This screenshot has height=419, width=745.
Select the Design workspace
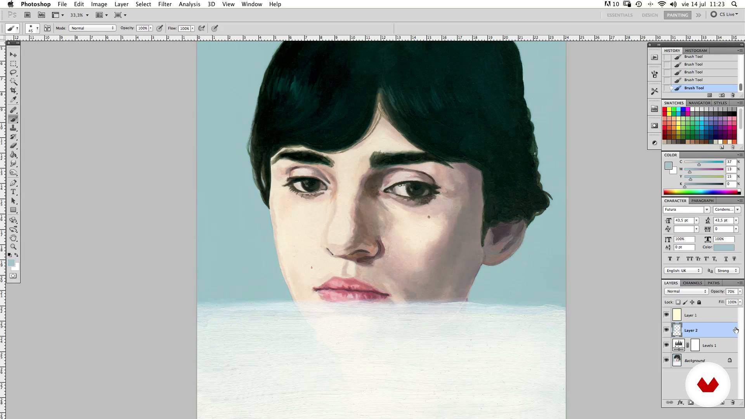(650, 15)
